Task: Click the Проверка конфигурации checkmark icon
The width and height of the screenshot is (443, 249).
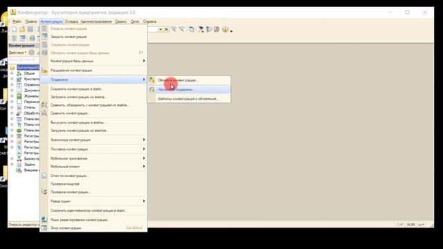Action: pos(44,192)
